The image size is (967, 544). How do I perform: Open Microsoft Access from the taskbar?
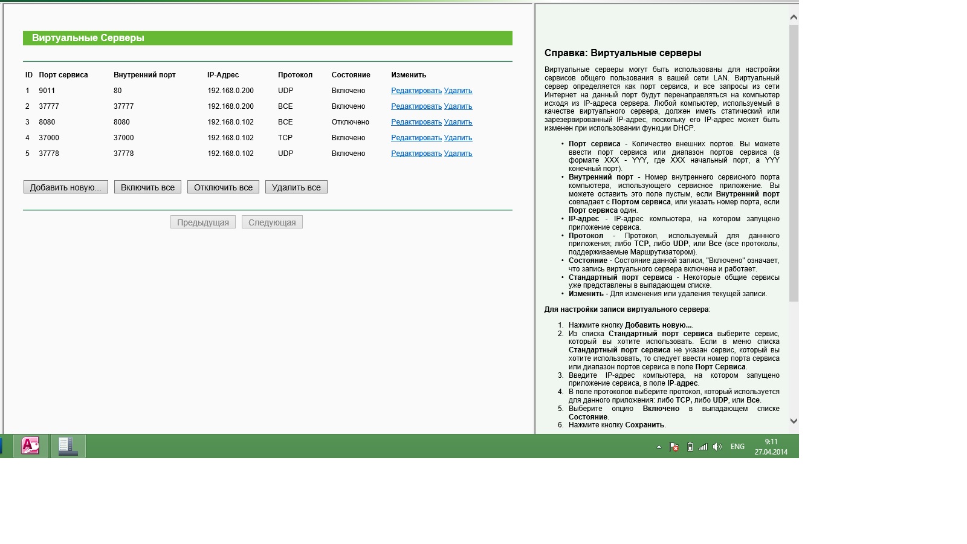[30, 446]
